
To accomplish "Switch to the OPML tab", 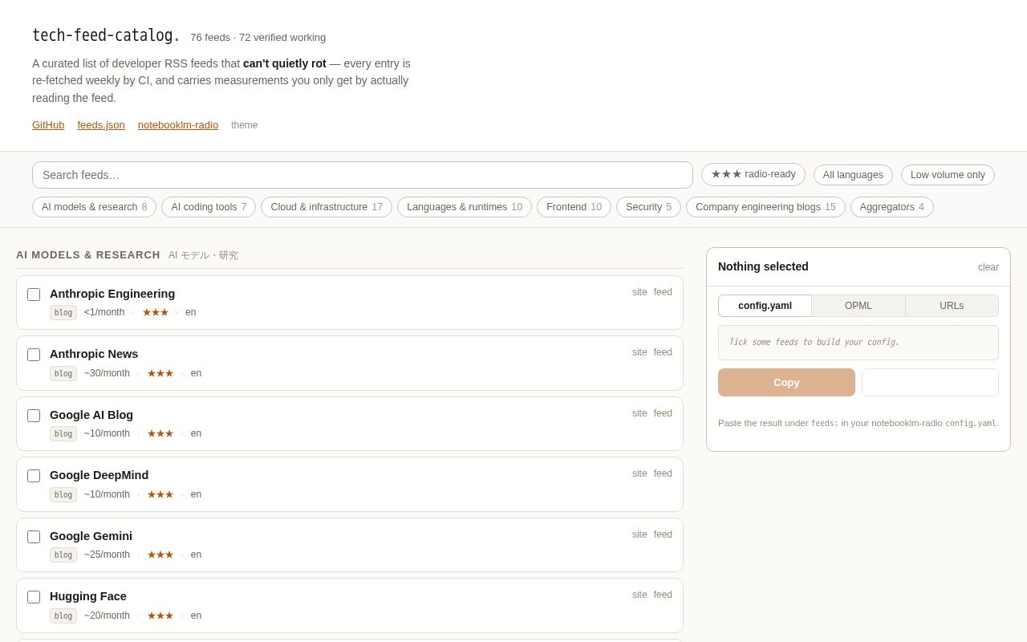I will (x=859, y=306).
